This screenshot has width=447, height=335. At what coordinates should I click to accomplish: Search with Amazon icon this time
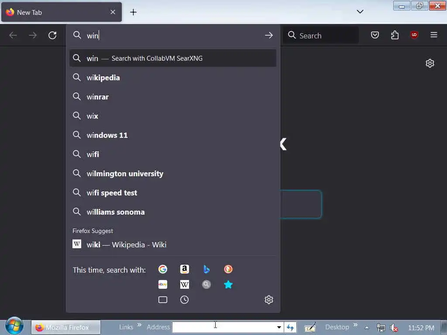(x=185, y=269)
